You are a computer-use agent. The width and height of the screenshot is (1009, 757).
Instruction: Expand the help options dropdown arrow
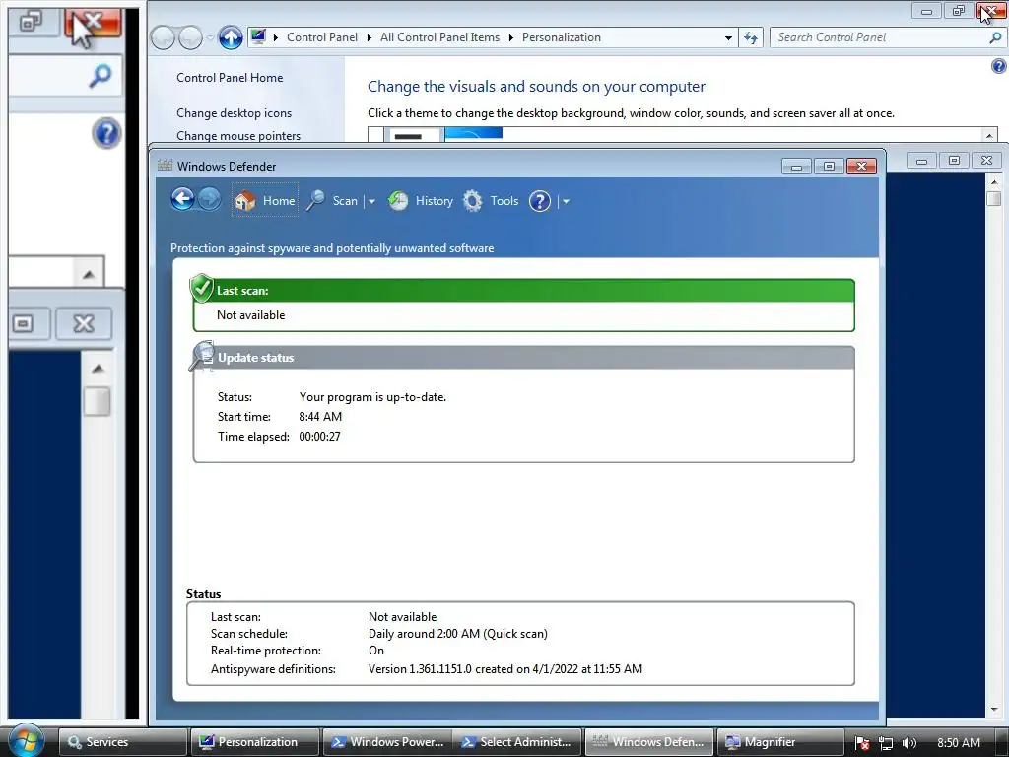(x=566, y=201)
